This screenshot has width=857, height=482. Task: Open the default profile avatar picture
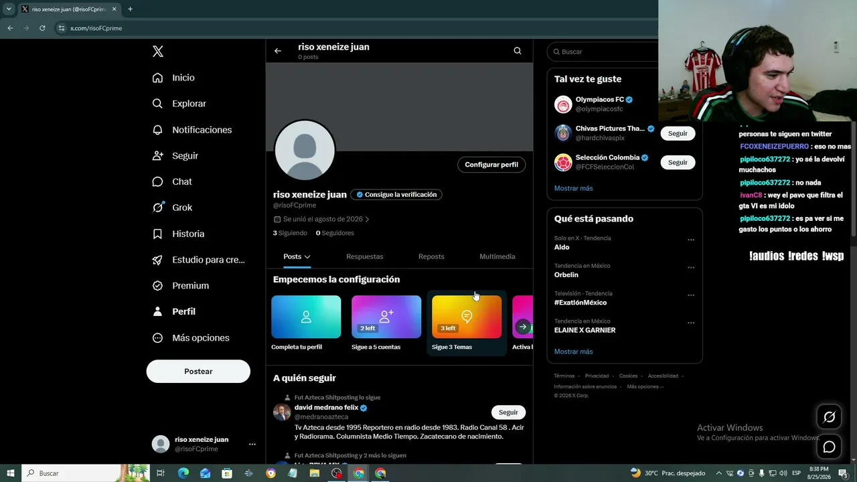coord(305,150)
